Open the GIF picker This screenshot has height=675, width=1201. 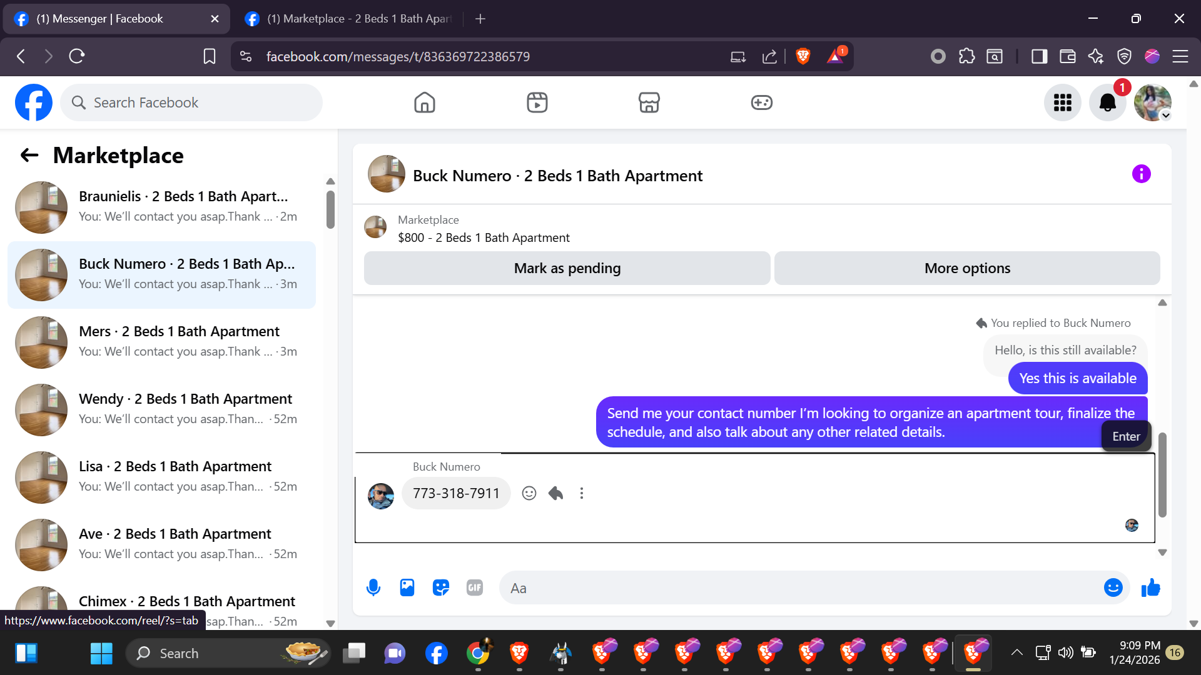pyautogui.click(x=475, y=587)
